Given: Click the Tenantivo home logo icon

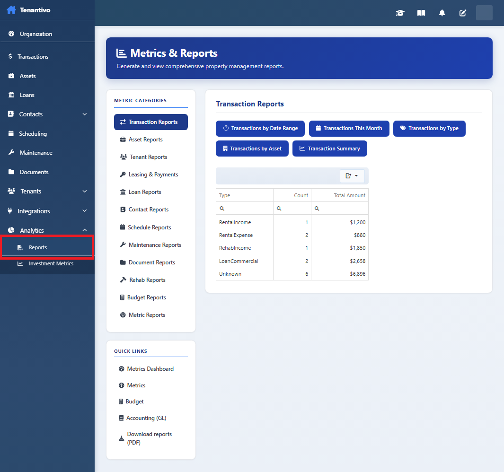Looking at the screenshot, I should pos(11,10).
